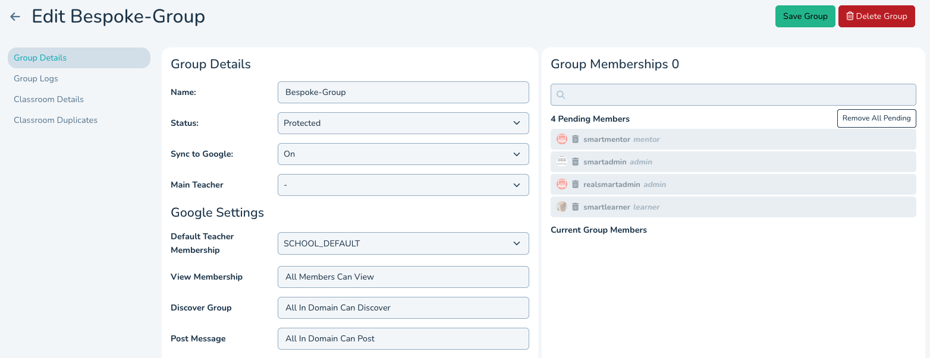This screenshot has height=358, width=930.
Task: Click smartadmin's avatar icon
Action: pos(562,162)
